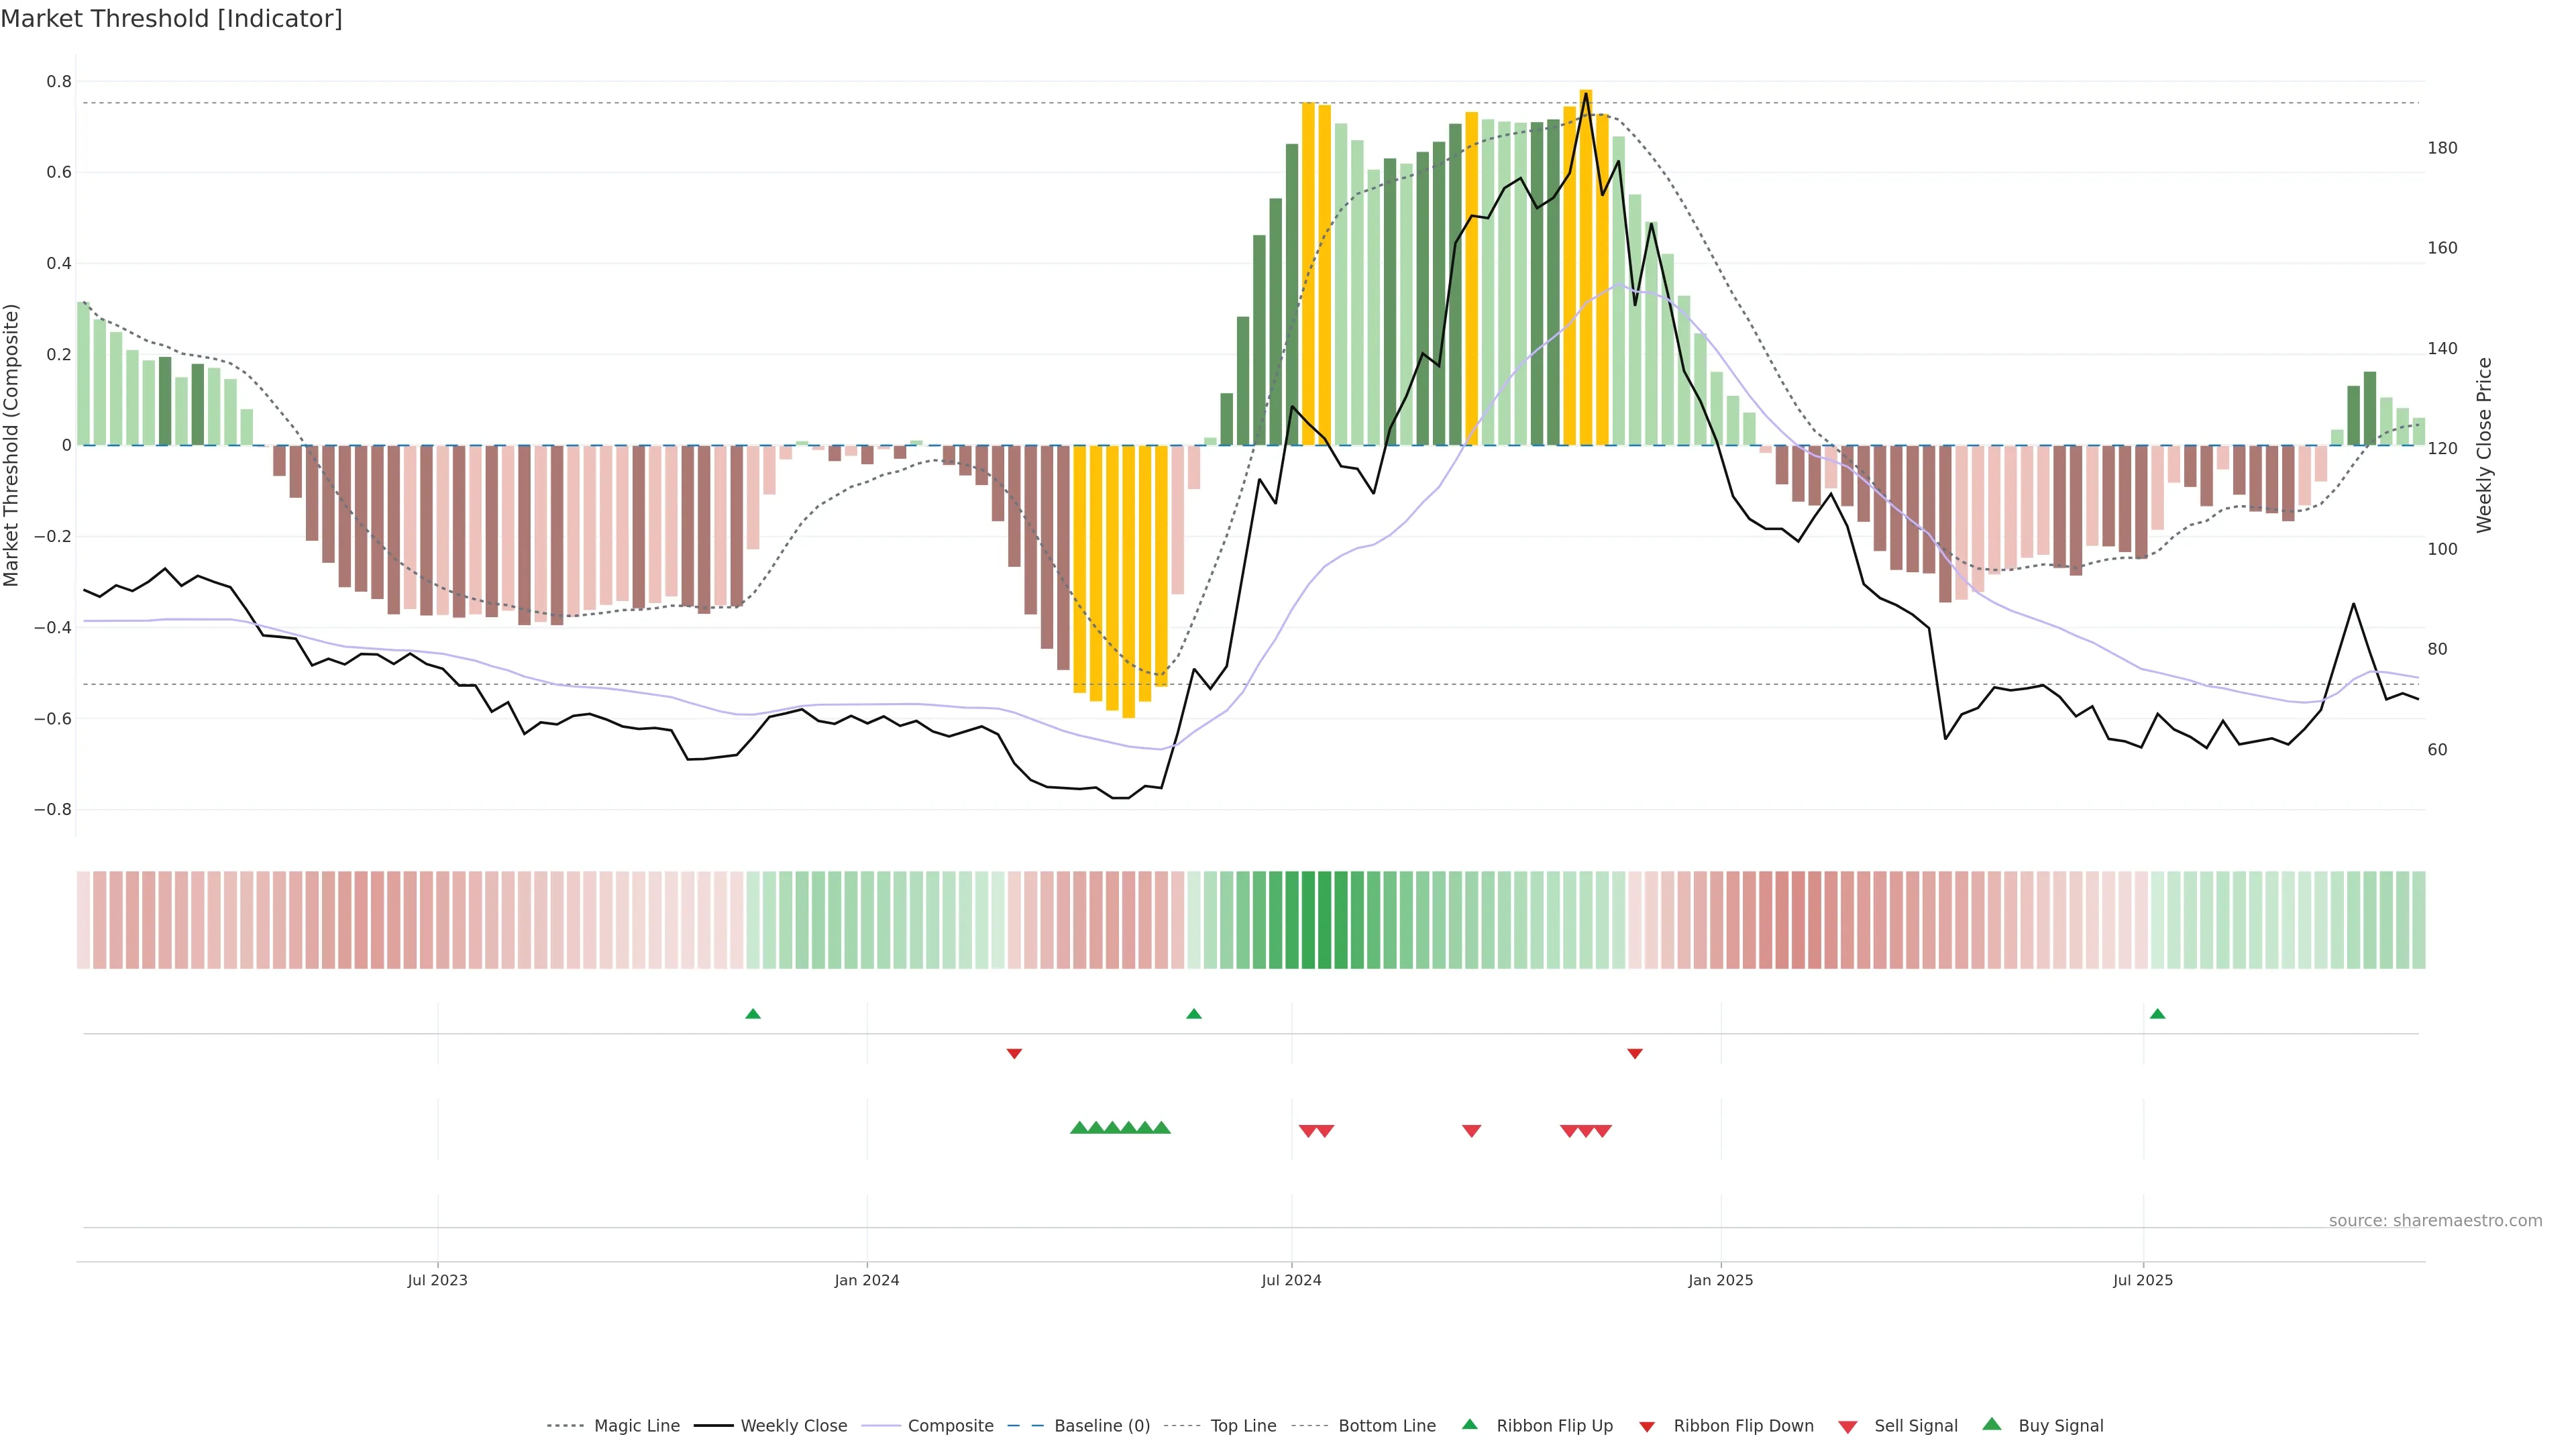Click the Market Threshold [Indicator] title
This screenshot has width=2576, height=1449.
(171, 19)
